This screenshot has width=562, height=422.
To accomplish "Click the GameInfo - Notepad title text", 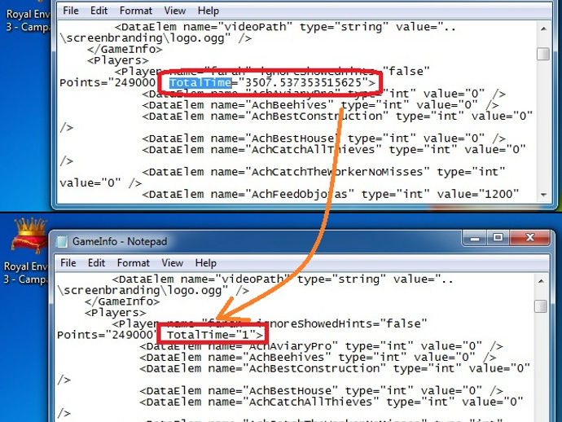I will (x=120, y=242).
